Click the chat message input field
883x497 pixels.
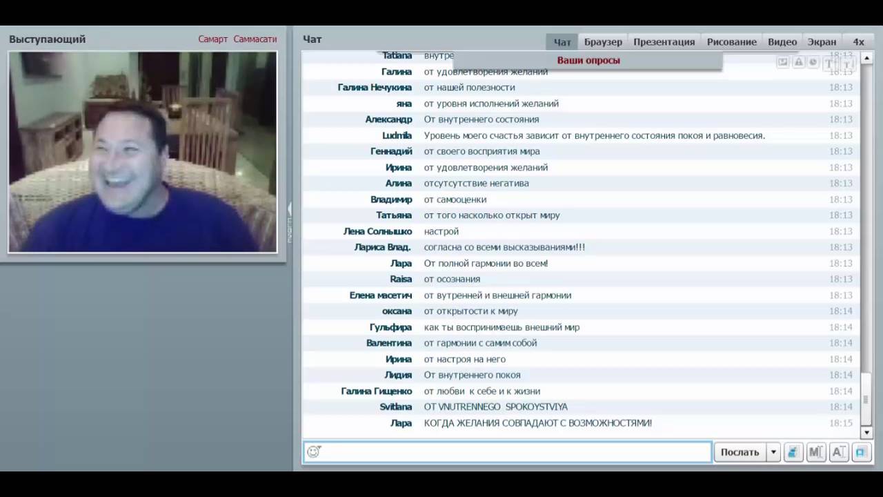(507, 452)
